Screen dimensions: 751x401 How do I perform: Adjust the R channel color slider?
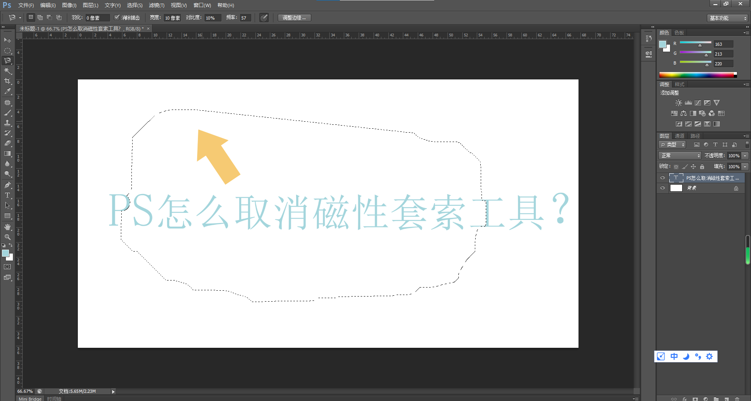click(x=700, y=44)
